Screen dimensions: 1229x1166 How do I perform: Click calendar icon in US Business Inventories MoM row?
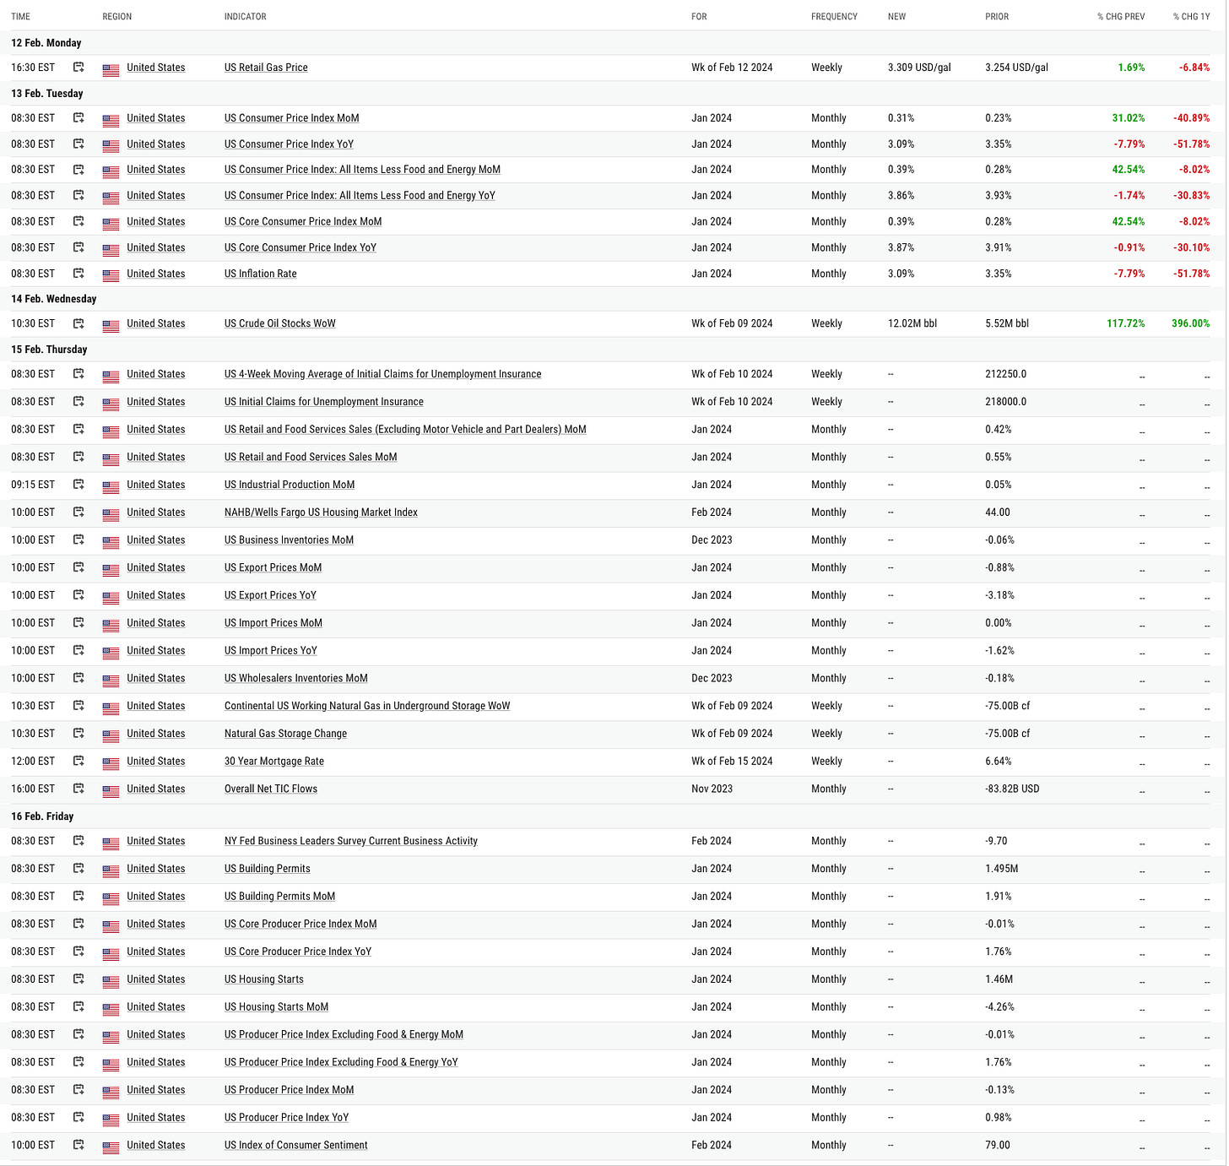[x=79, y=540]
